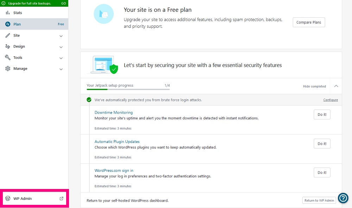Expand the Tools menu chevron
The width and height of the screenshot is (352, 208).
click(x=61, y=58)
